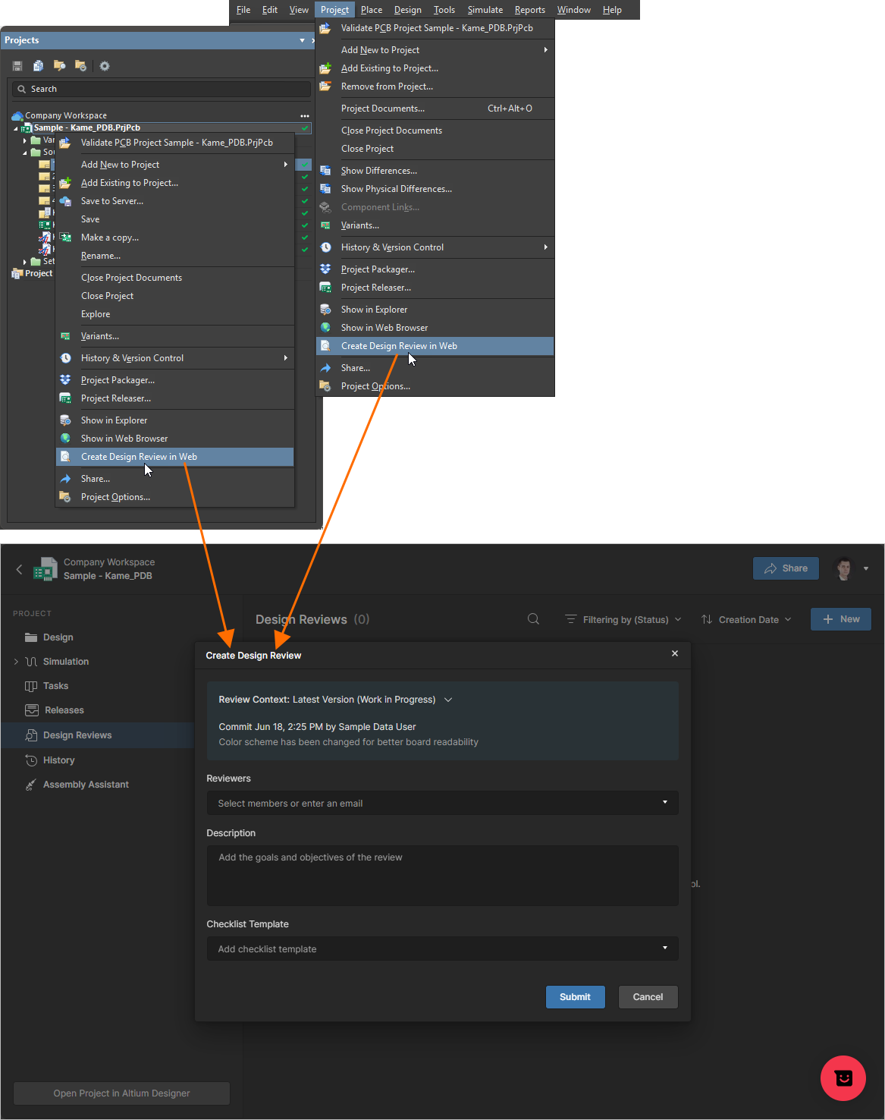Choose Save to Server in the context menu
The width and height of the screenshot is (885, 1120).
(x=175, y=201)
